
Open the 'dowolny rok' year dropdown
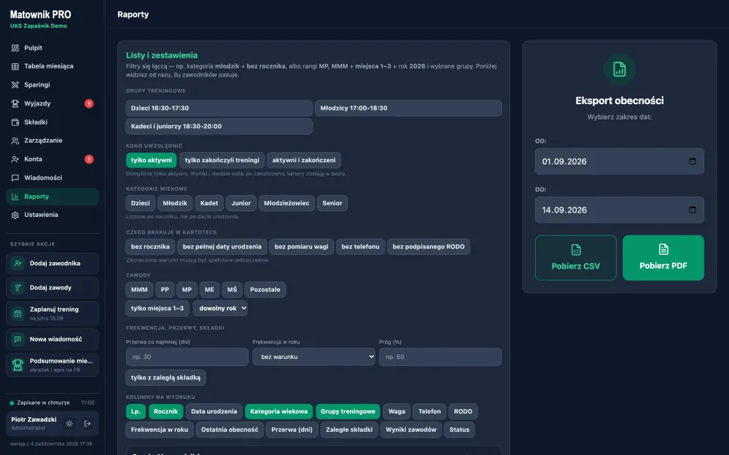click(220, 308)
